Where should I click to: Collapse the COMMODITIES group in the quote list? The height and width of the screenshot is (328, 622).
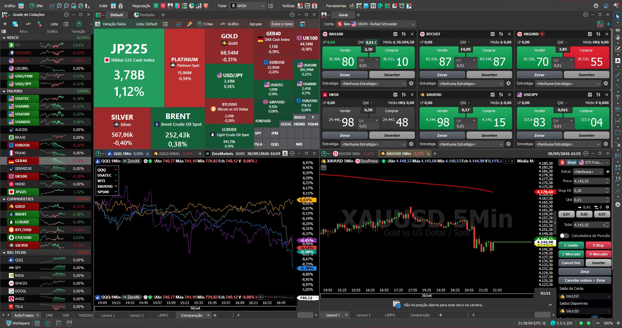click(x=4, y=199)
